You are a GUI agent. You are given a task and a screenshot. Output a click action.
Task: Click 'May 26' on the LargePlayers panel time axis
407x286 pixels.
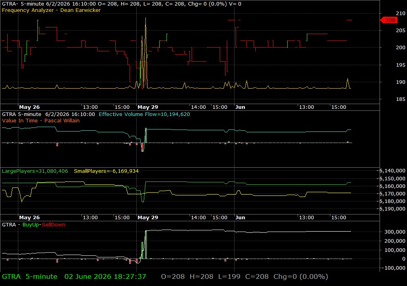click(x=29, y=218)
